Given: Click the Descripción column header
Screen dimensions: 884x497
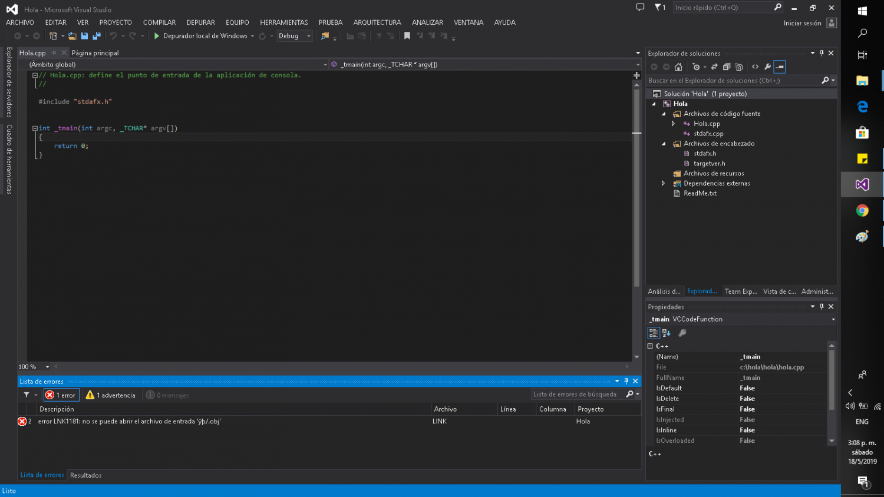Looking at the screenshot, I should [57, 409].
